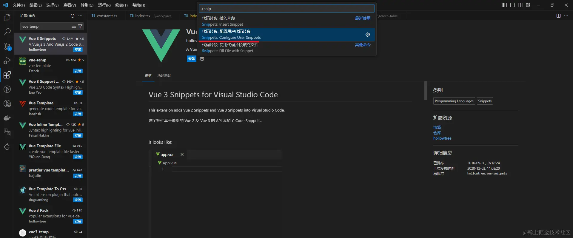
Task: Install Vue Inline Template extension
Action: tap(78, 135)
